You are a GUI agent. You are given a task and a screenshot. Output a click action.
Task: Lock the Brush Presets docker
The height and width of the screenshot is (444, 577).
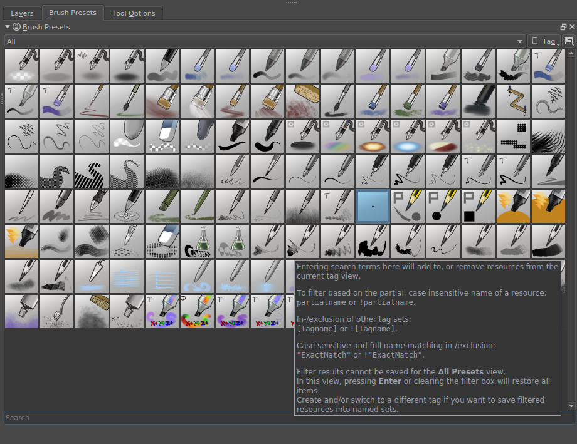(16, 27)
